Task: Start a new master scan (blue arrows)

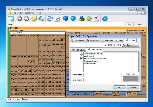Action: point(50,19)
